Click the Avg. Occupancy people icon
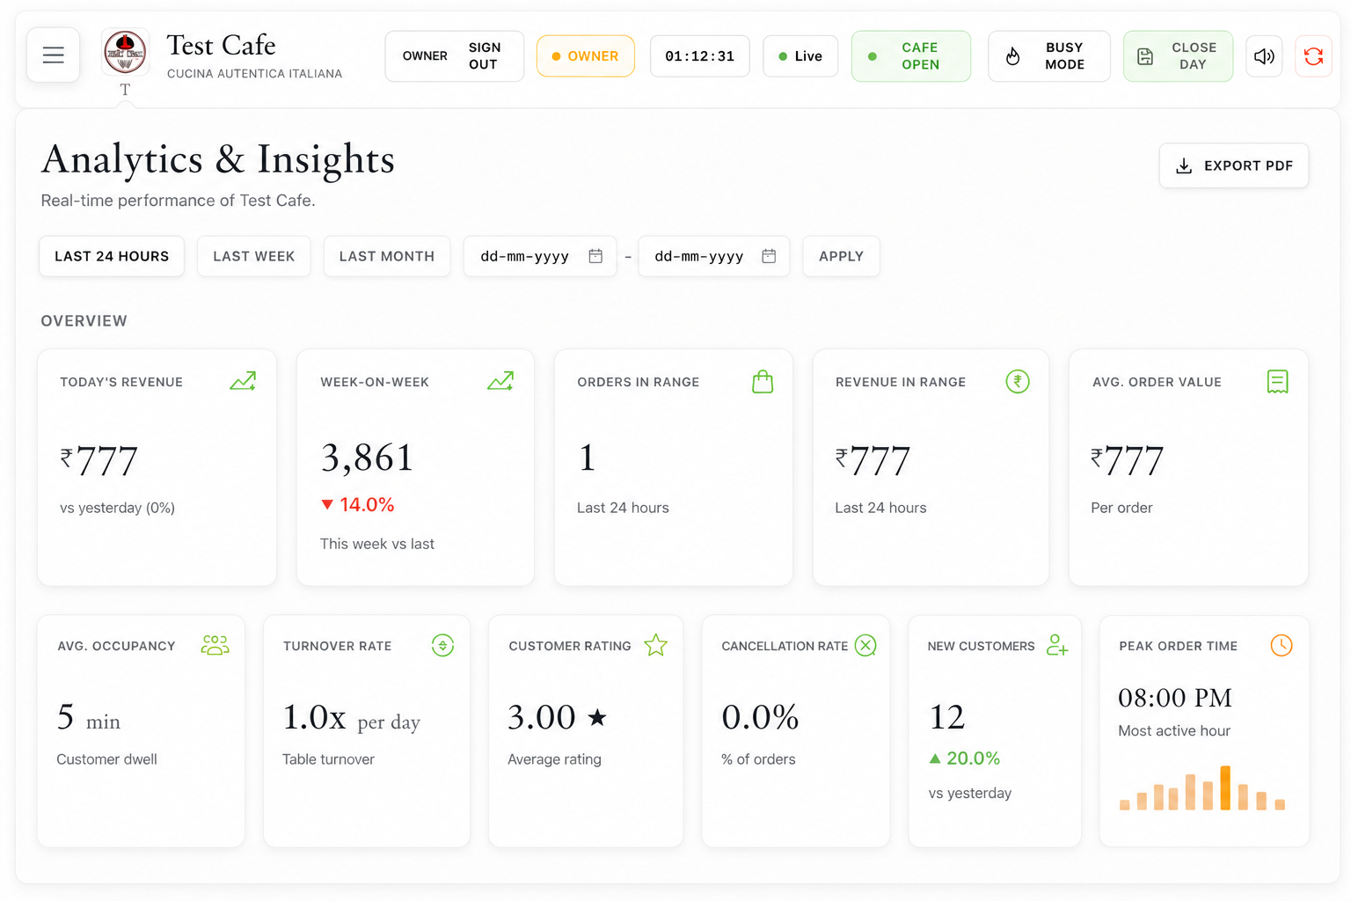Image resolution: width=1351 pixels, height=901 pixels. [215, 645]
